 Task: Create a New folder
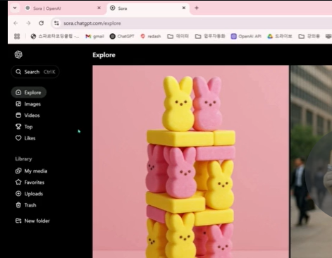pyautogui.click(x=32, y=221)
